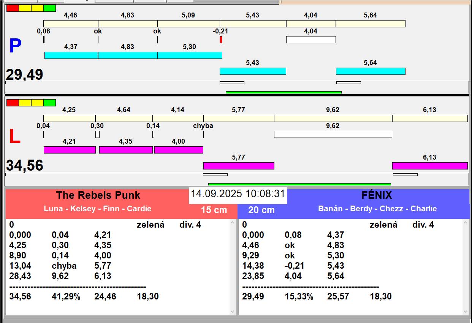This screenshot has width=472, height=323.
Task: Select the magenta 4,35 run bar
Action: 126,150
